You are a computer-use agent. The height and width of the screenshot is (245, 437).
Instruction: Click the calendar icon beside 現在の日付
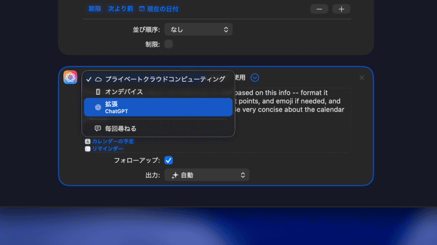(142, 9)
